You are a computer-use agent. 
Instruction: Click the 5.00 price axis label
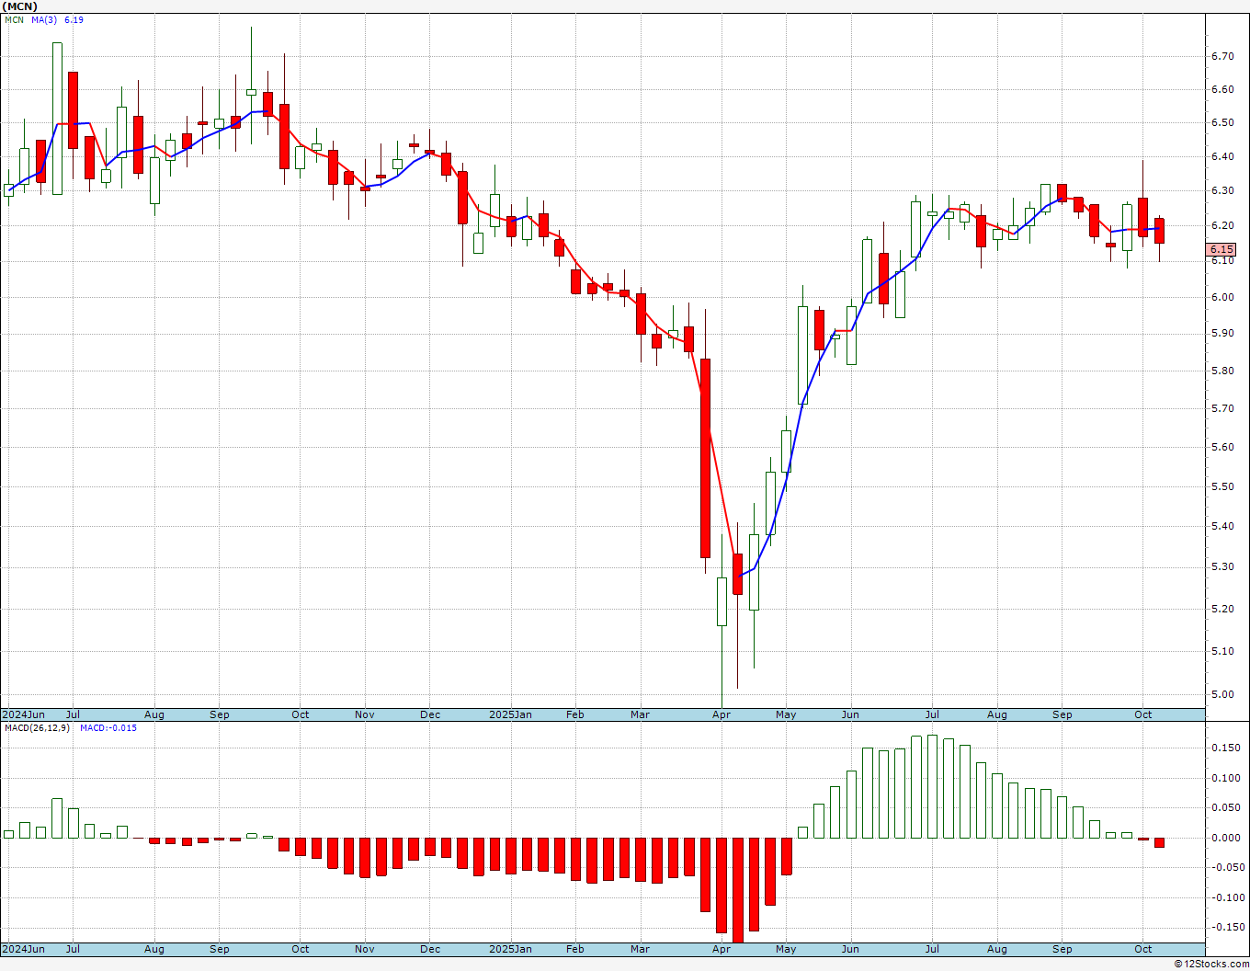tap(1222, 694)
